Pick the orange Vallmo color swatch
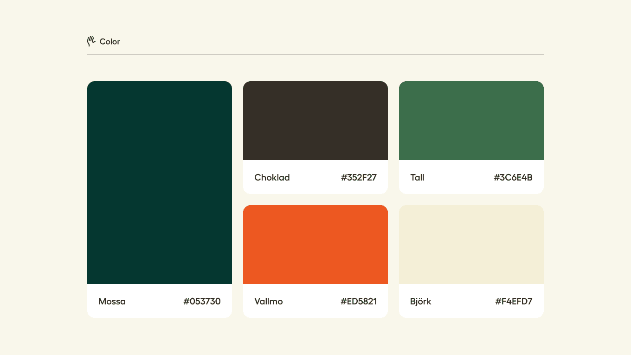This screenshot has width=631, height=355. click(315, 245)
